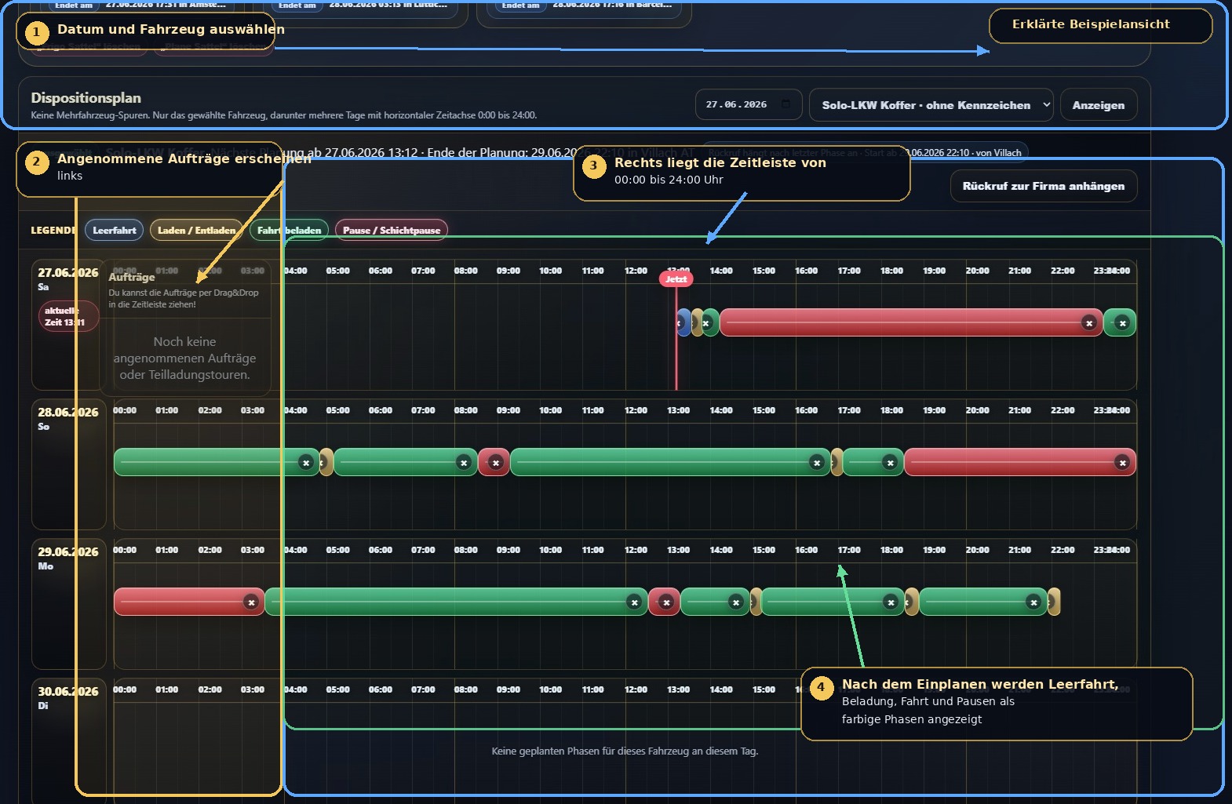Click the 30.06.2026 Di day label
This screenshot has height=804, width=1232.
tap(68, 697)
